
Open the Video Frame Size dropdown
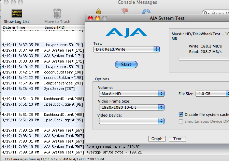point(132,107)
